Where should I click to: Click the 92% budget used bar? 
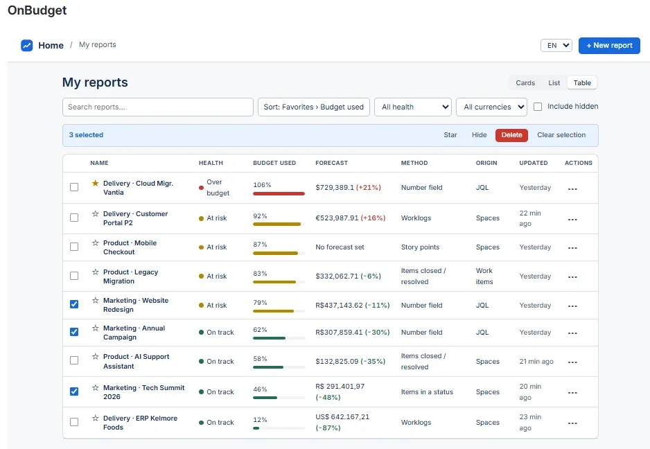click(x=279, y=224)
